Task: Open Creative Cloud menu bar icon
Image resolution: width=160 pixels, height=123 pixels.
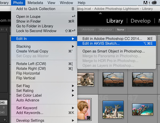Action: [x=154, y=3]
